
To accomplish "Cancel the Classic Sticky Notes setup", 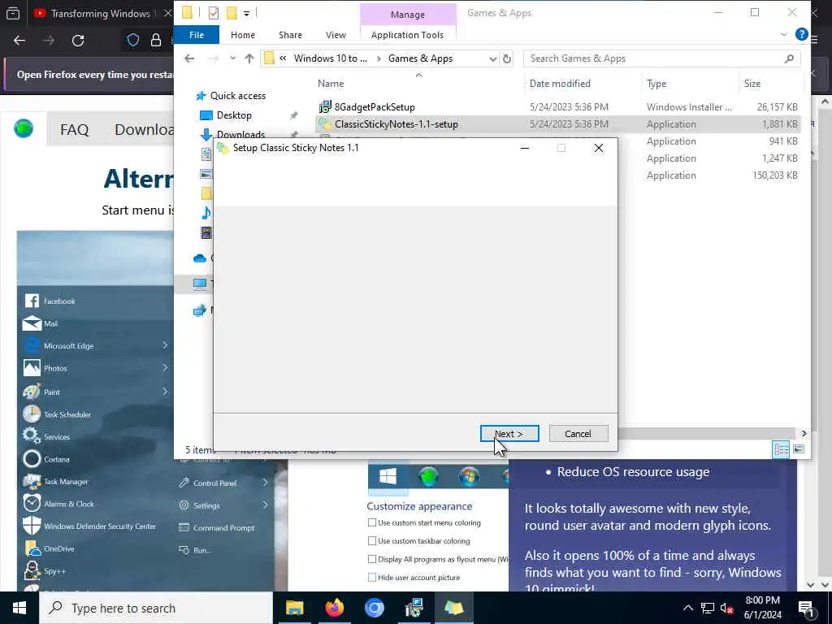I will [578, 434].
